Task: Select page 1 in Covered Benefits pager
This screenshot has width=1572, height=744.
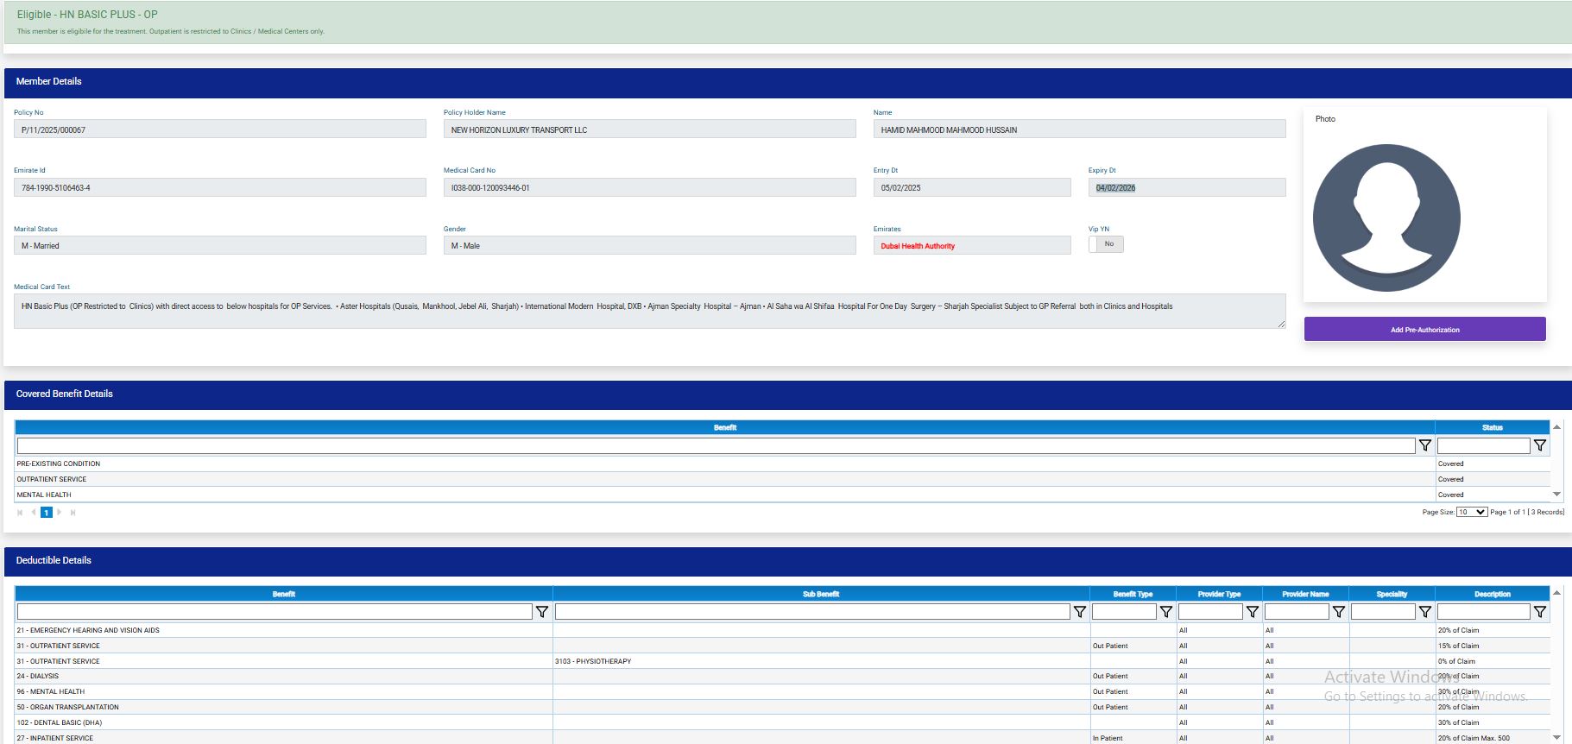Action: (47, 513)
